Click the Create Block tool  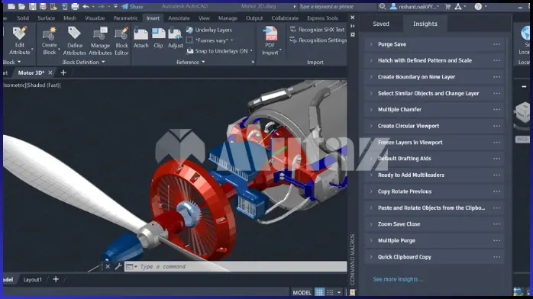(x=50, y=40)
